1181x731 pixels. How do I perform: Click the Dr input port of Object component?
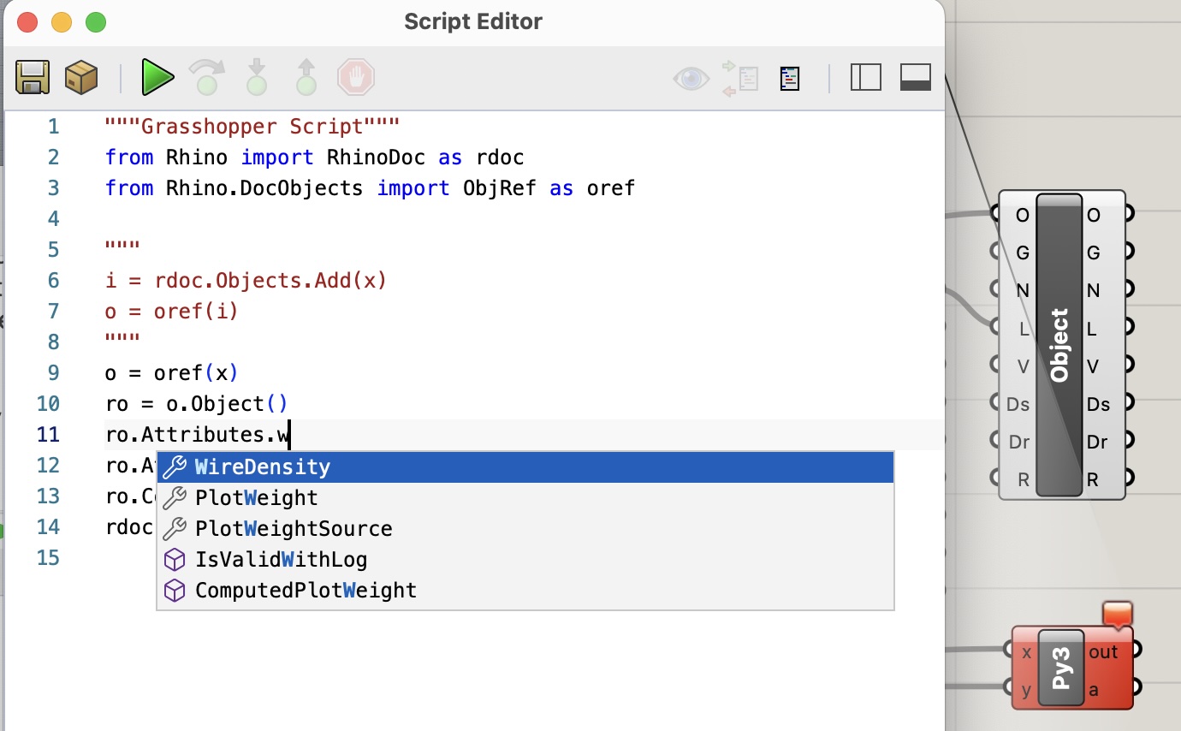point(995,439)
